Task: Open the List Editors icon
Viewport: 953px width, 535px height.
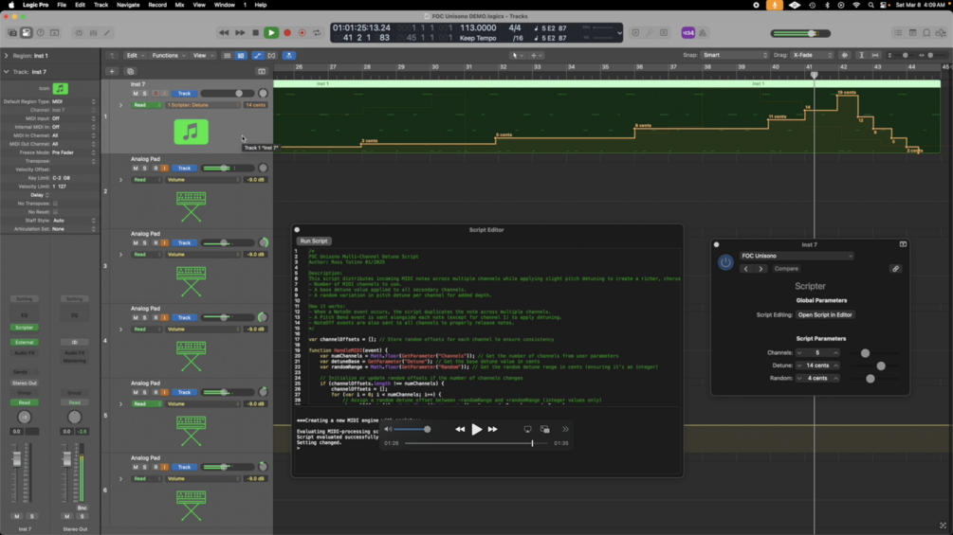Action: point(898,33)
